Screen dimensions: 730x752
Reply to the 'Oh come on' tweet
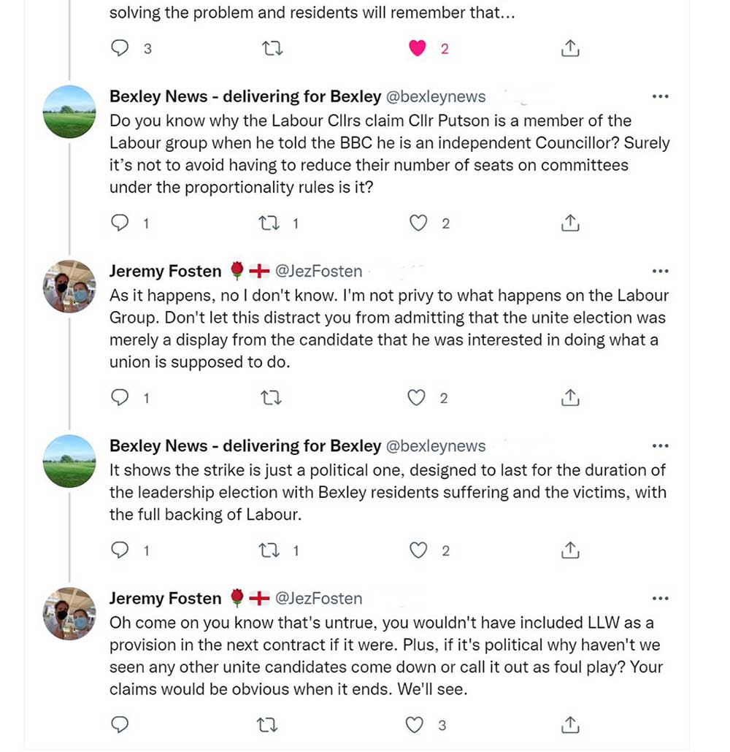click(120, 725)
